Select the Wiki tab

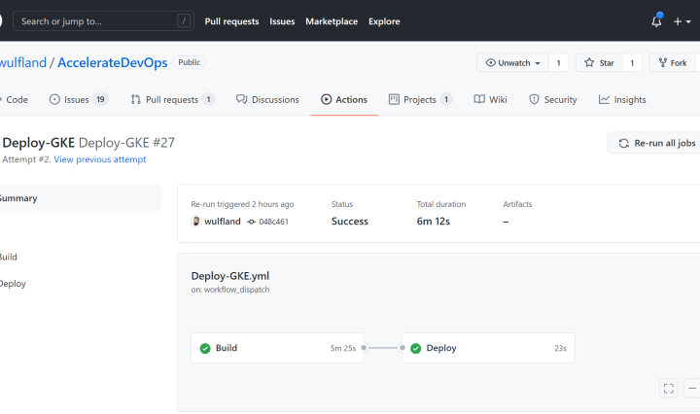click(x=490, y=99)
